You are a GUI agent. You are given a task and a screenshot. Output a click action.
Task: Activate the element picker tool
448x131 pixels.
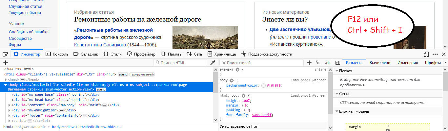point(5,54)
